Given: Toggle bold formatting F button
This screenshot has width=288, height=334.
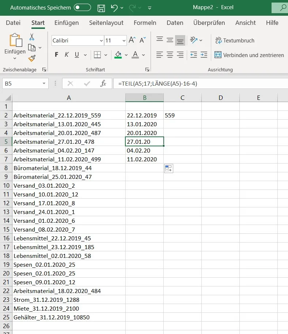Looking at the screenshot, I should pyautogui.click(x=56, y=55).
